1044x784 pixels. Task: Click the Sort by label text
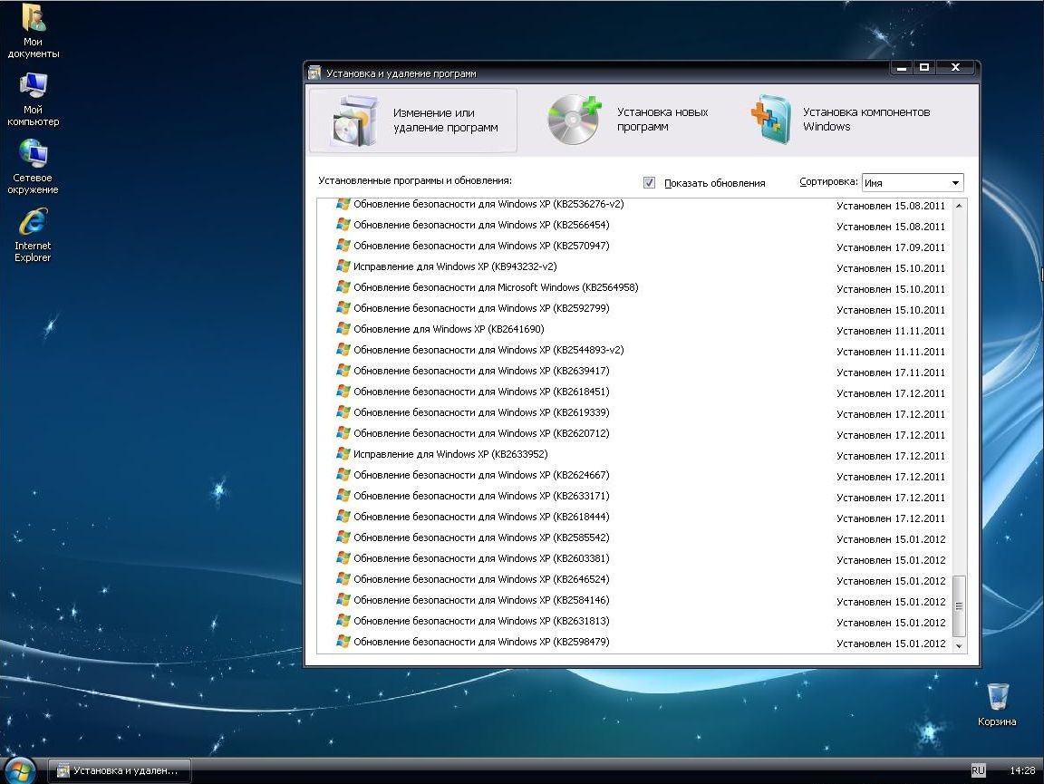click(828, 181)
